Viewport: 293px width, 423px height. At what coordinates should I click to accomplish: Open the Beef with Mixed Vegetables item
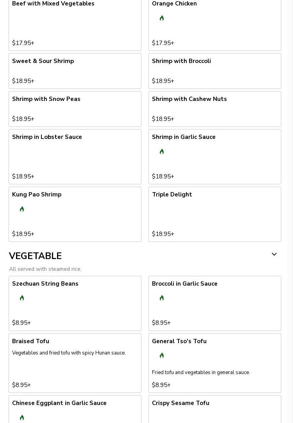[75, 23]
